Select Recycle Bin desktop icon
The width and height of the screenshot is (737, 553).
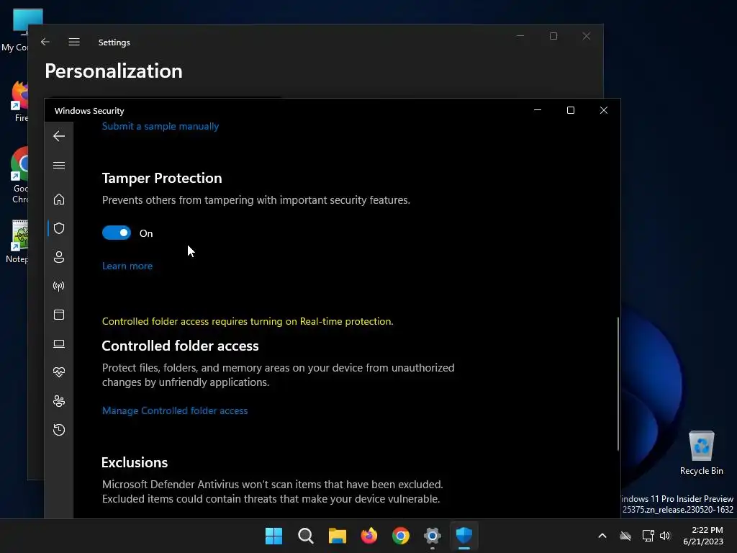tap(701, 453)
